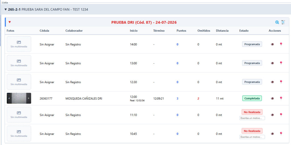
Task: Click the Programada badge in the 13:00 row
Action: (x=252, y=63)
